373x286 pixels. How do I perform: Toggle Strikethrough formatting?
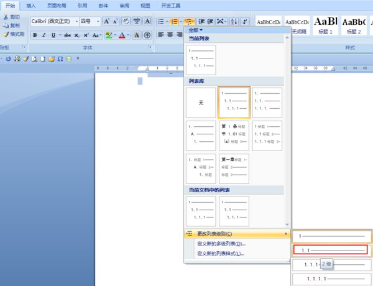pos(67,35)
